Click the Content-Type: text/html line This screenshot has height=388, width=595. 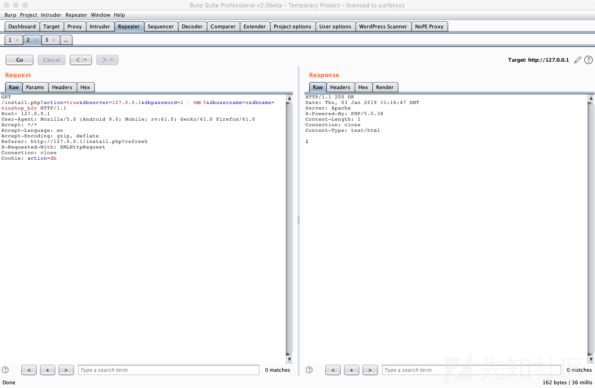coord(343,130)
